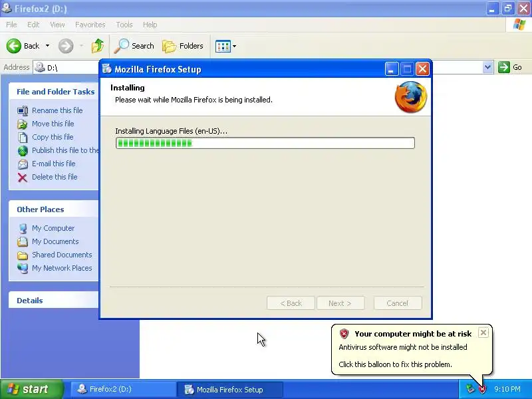Click Move this file link

[53, 124]
